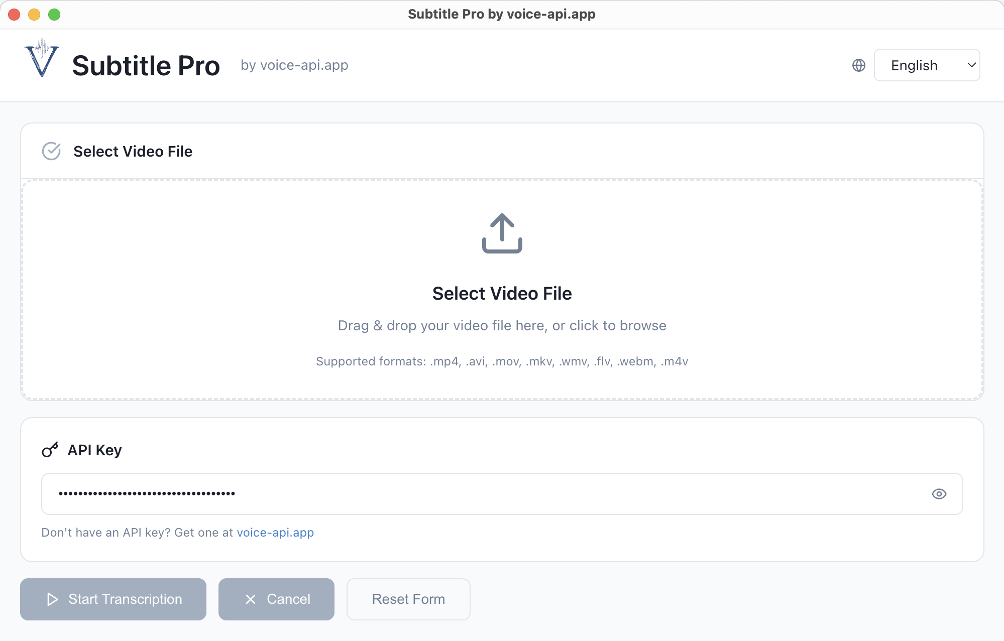
Task: Click the Select Video File section header
Action: point(133,151)
